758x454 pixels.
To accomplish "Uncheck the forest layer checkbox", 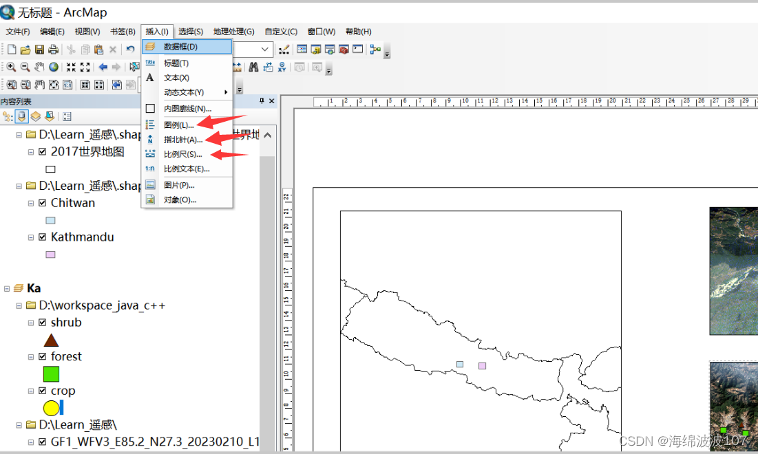I will [43, 356].
